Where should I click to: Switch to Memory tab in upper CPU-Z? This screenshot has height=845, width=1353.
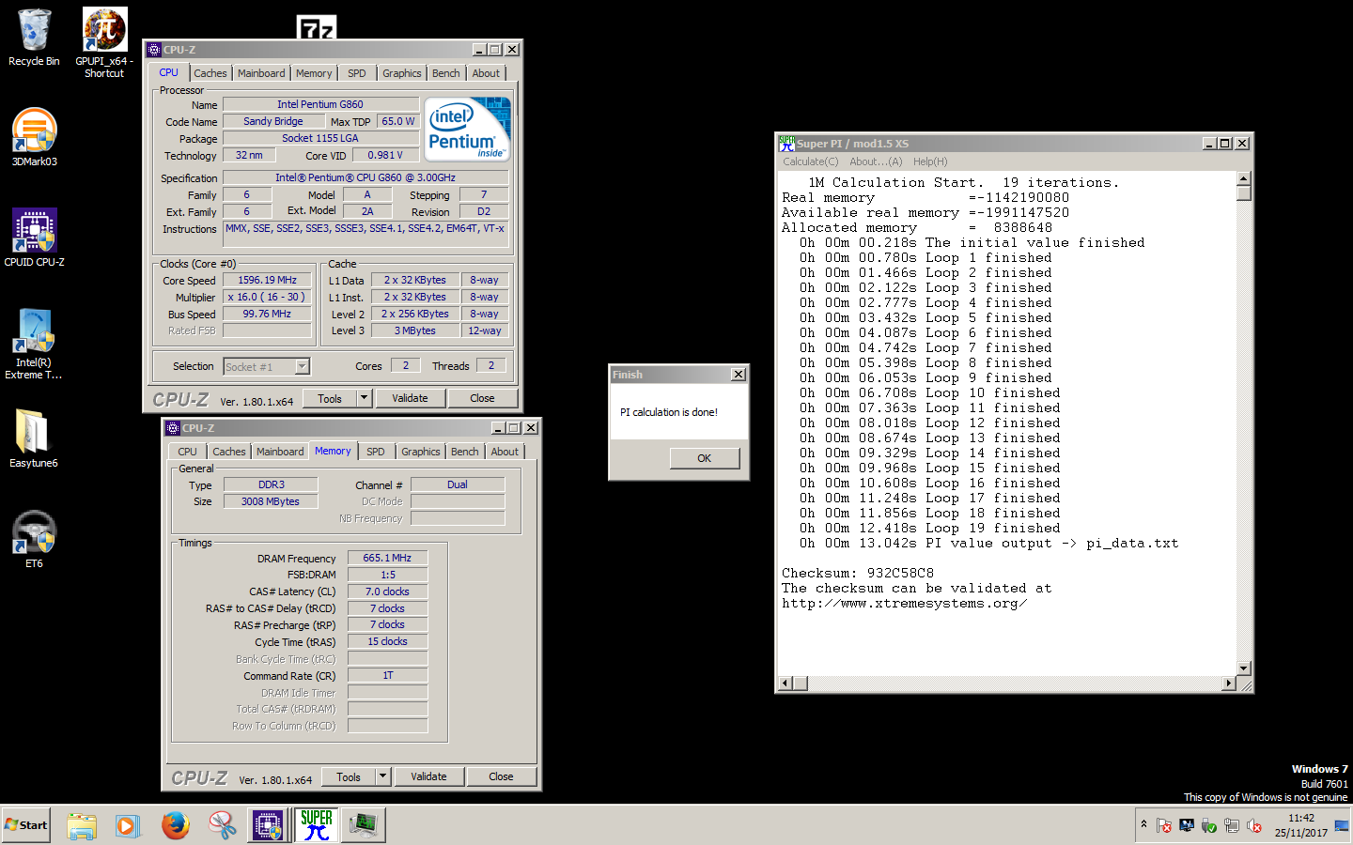click(314, 73)
